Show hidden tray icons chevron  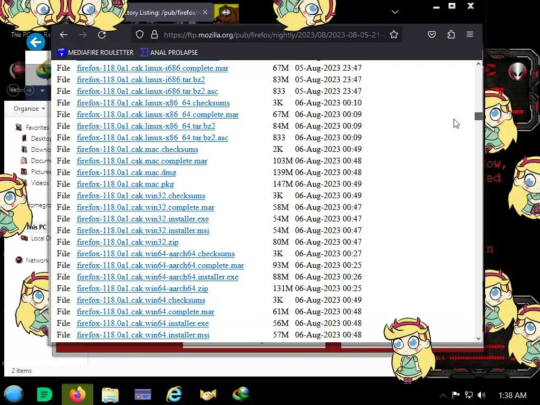[443, 396]
